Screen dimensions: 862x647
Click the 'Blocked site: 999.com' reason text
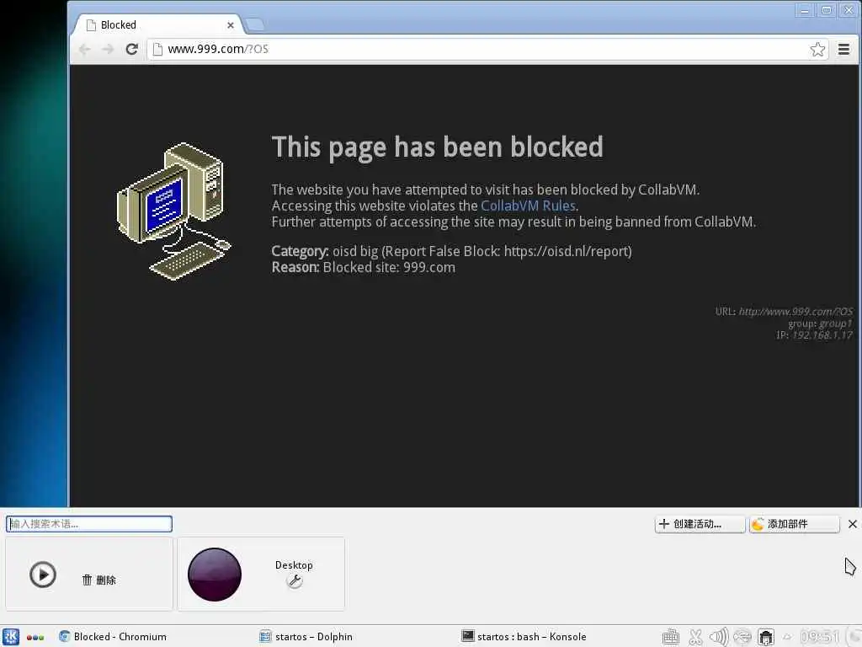click(389, 267)
